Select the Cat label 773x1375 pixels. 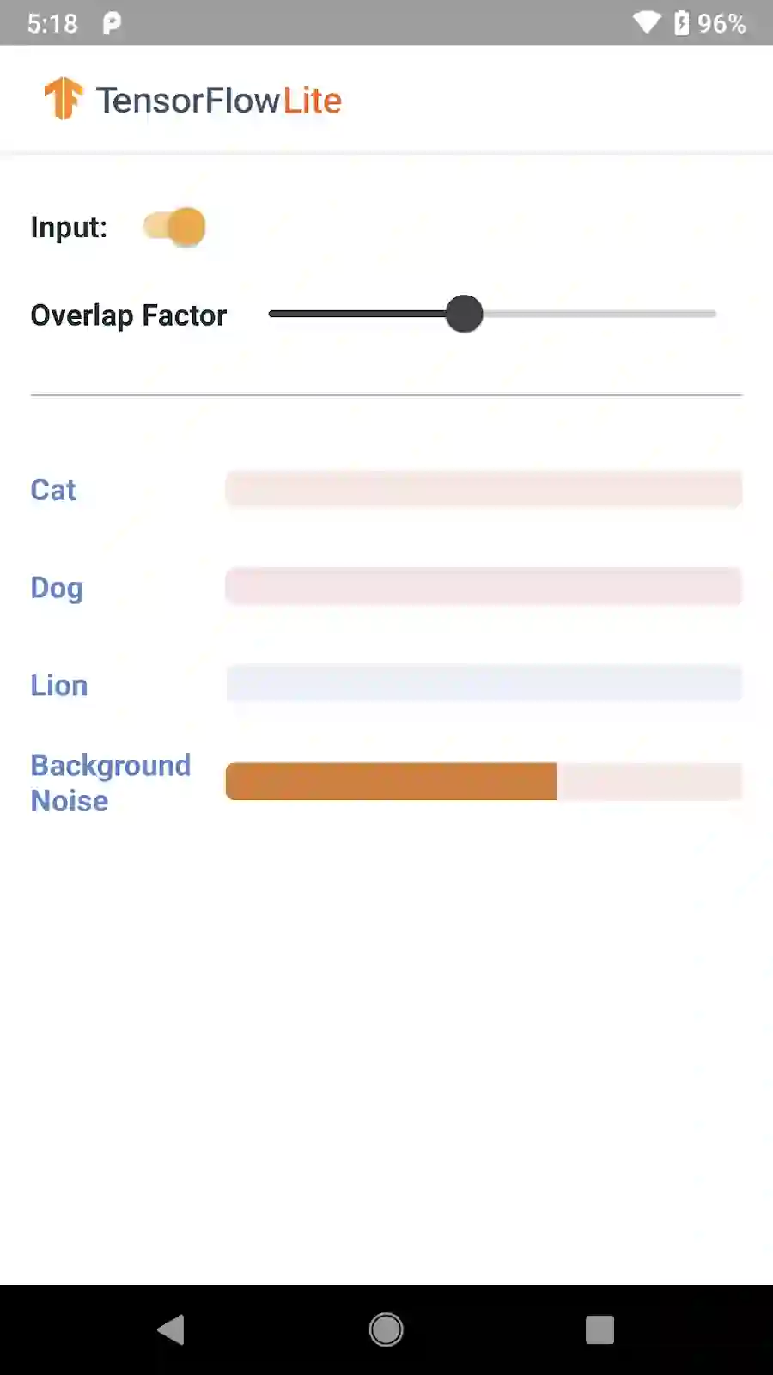coord(53,490)
